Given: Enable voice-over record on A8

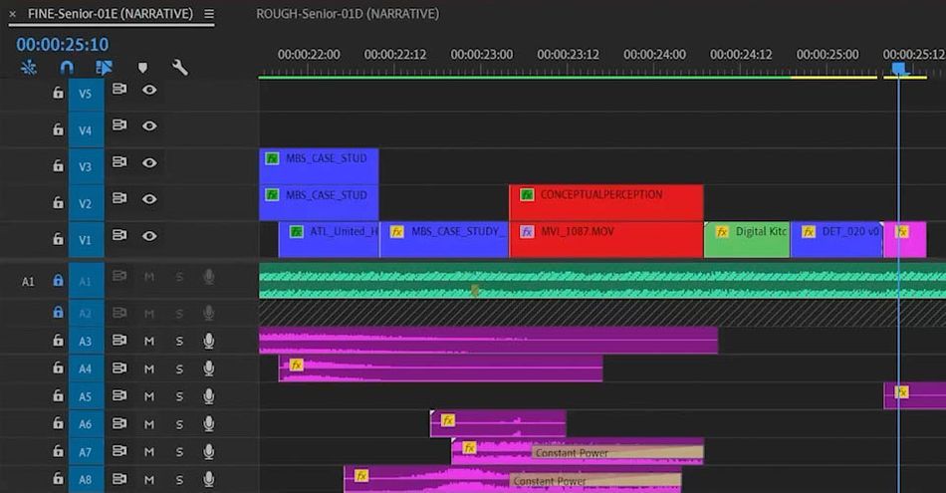Looking at the screenshot, I should [x=209, y=479].
